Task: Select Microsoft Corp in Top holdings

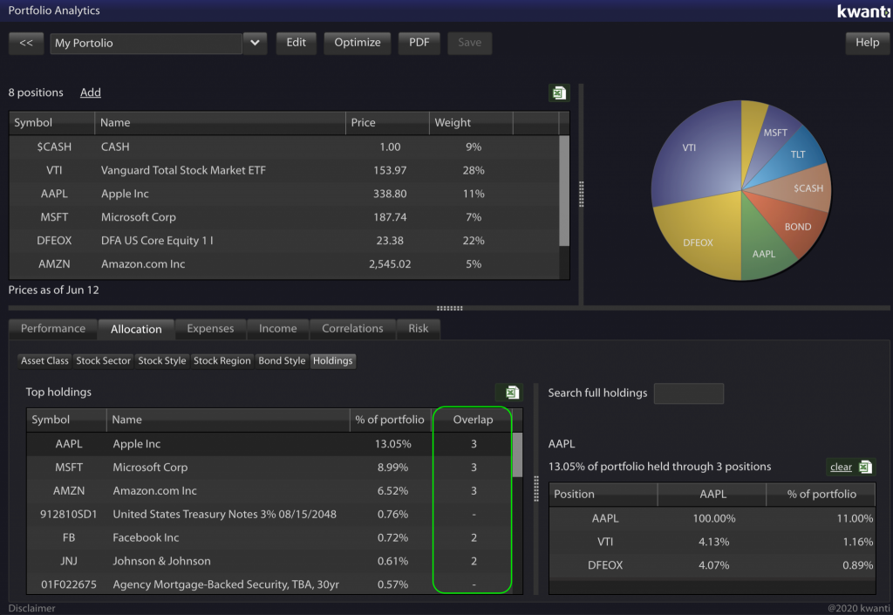Action: [269, 468]
